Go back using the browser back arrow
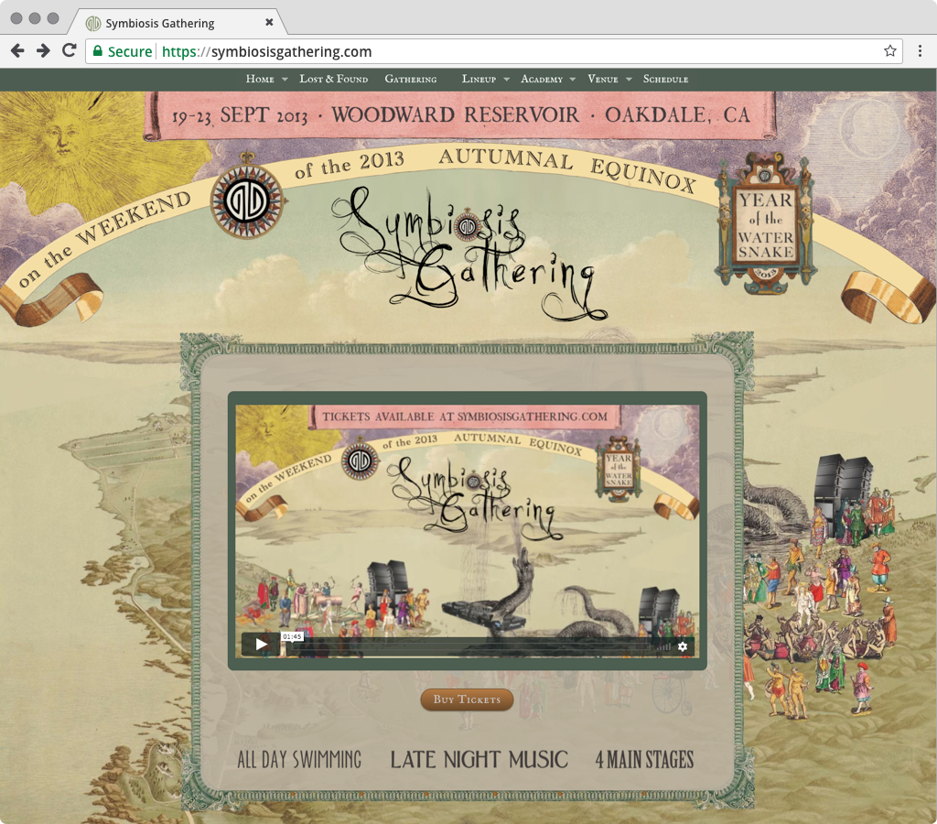The height and width of the screenshot is (824, 937). pyautogui.click(x=17, y=51)
